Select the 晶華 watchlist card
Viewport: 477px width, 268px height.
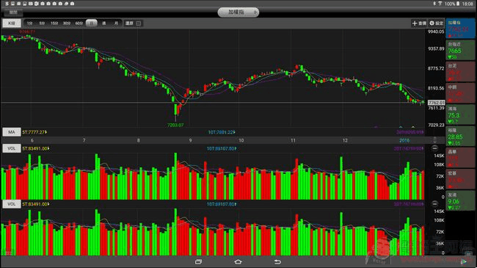point(460,158)
